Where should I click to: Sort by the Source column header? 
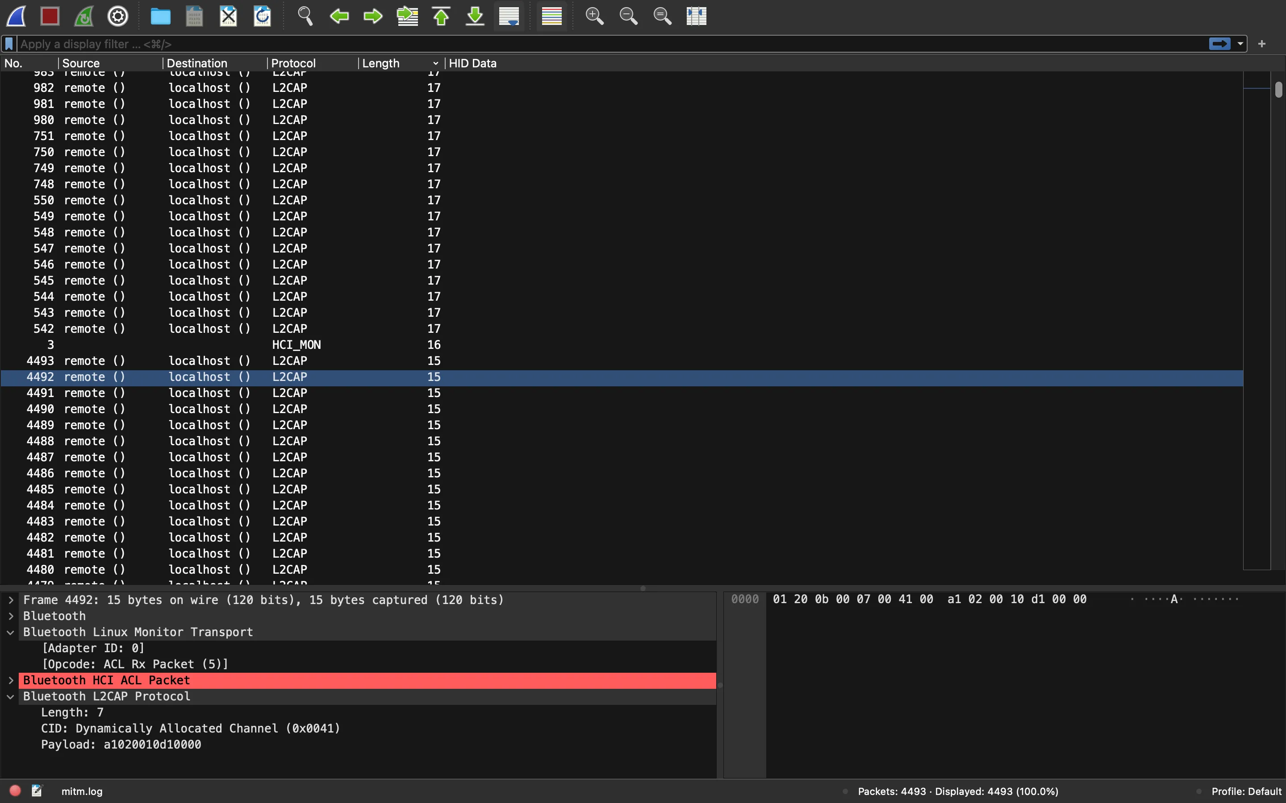pyautogui.click(x=110, y=63)
